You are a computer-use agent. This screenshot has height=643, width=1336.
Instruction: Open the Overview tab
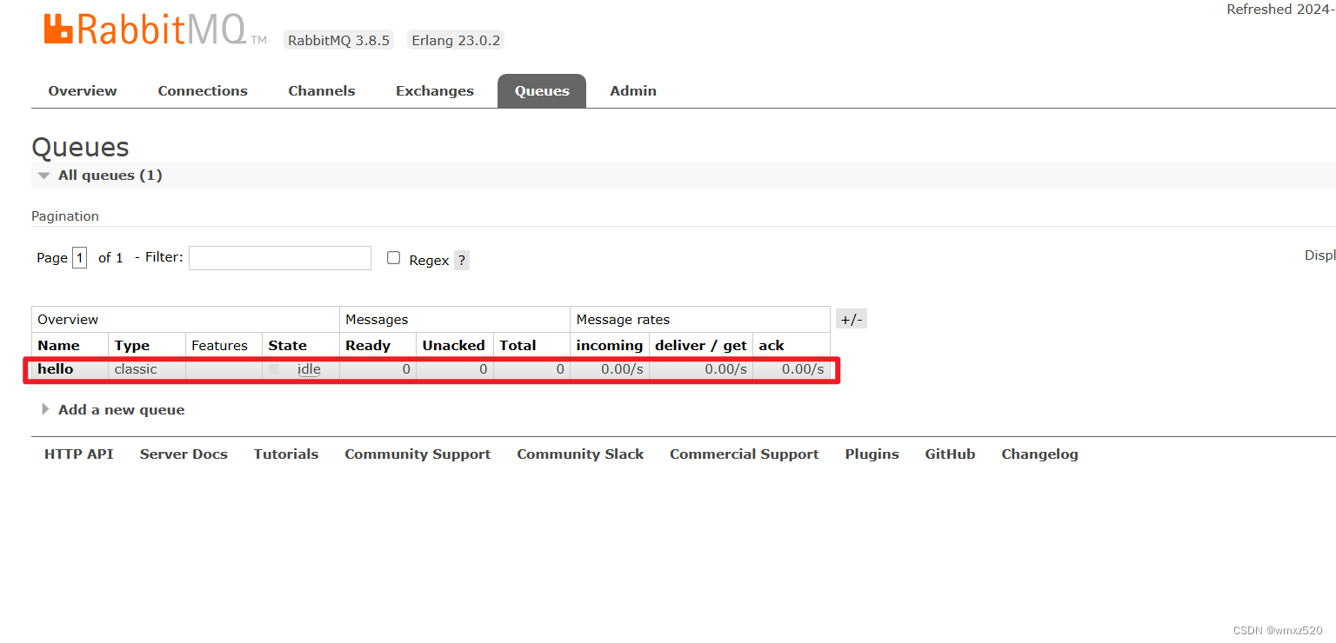(83, 91)
